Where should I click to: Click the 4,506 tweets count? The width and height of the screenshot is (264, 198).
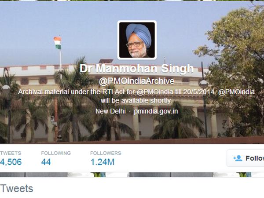coord(11,162)
